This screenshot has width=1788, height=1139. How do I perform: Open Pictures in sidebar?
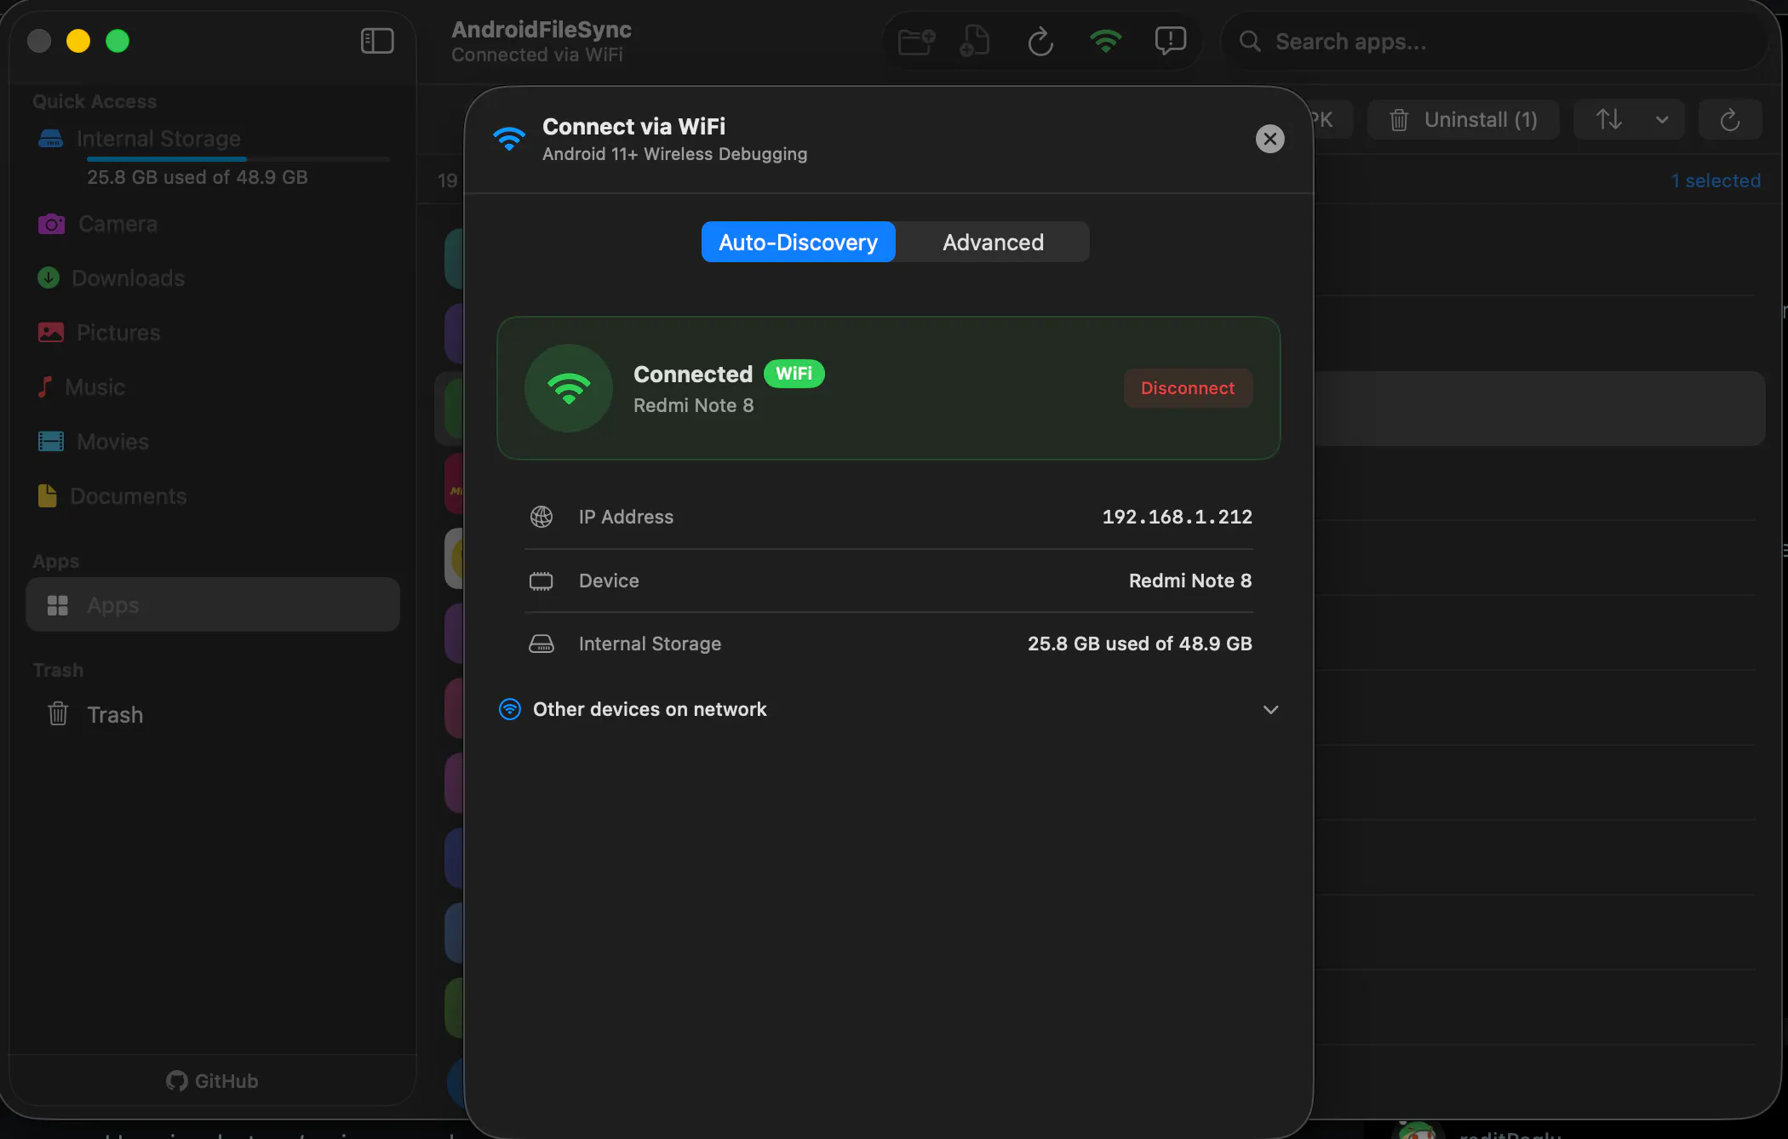click(x=118, y=333)
